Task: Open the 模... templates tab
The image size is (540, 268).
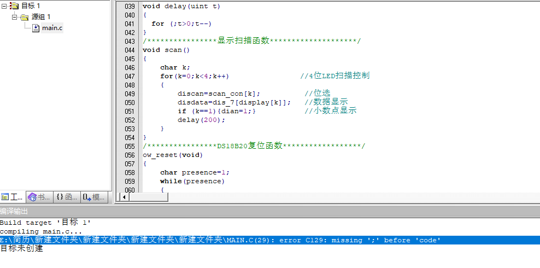Action: [x=93, y=197]
